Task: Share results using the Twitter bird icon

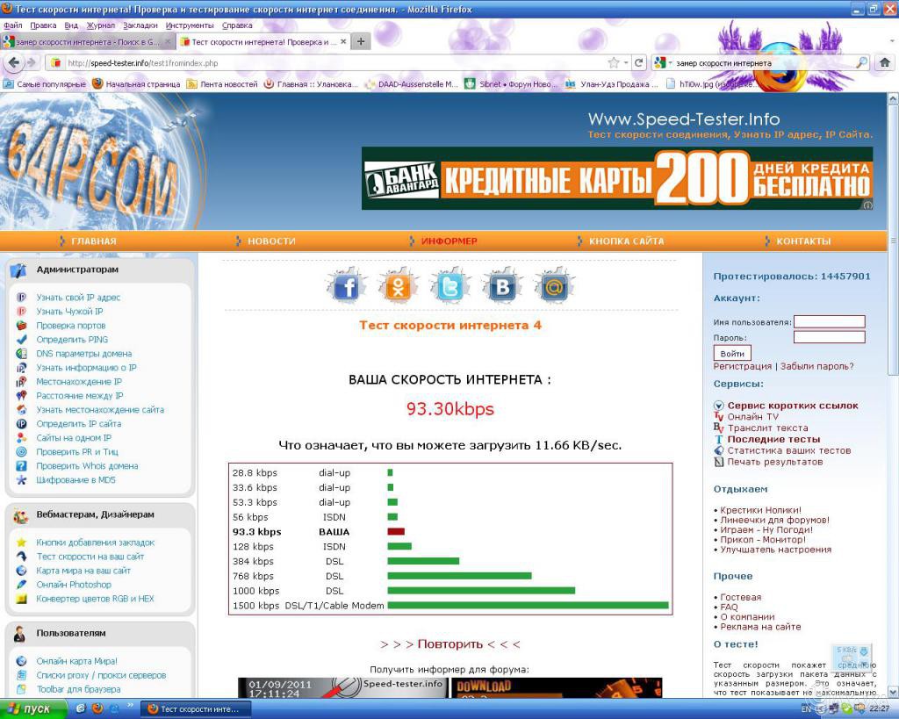Action: [449, 286]
